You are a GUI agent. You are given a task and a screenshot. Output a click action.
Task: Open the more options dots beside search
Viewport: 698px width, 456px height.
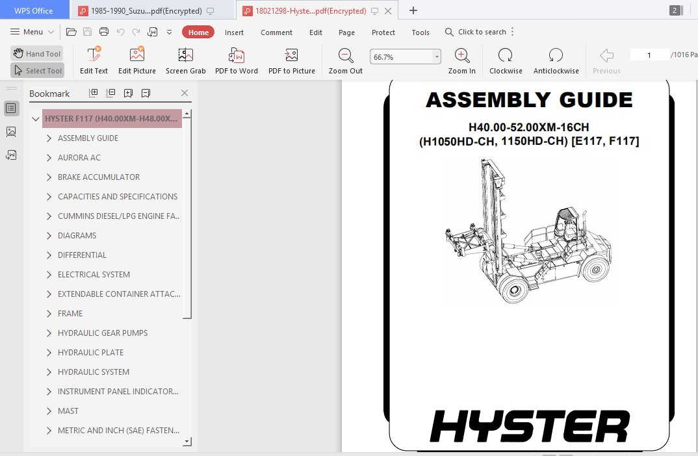click(513, 32)
